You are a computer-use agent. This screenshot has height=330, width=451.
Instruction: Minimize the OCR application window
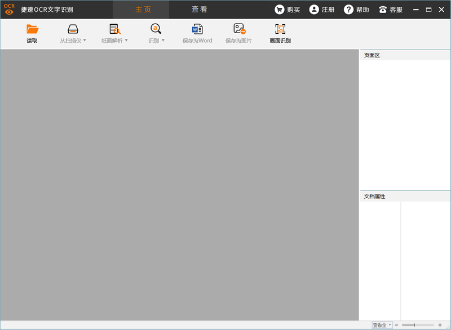click(416, 10)
